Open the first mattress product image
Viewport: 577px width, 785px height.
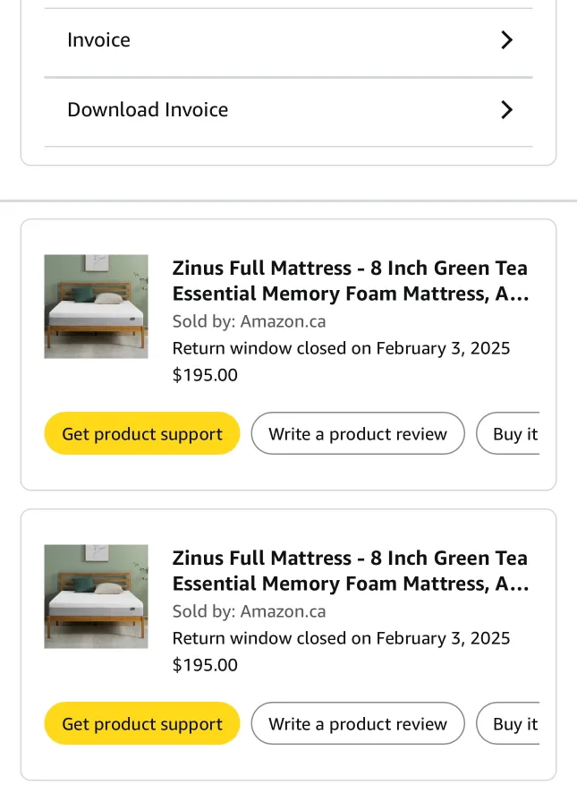[96, 306]
